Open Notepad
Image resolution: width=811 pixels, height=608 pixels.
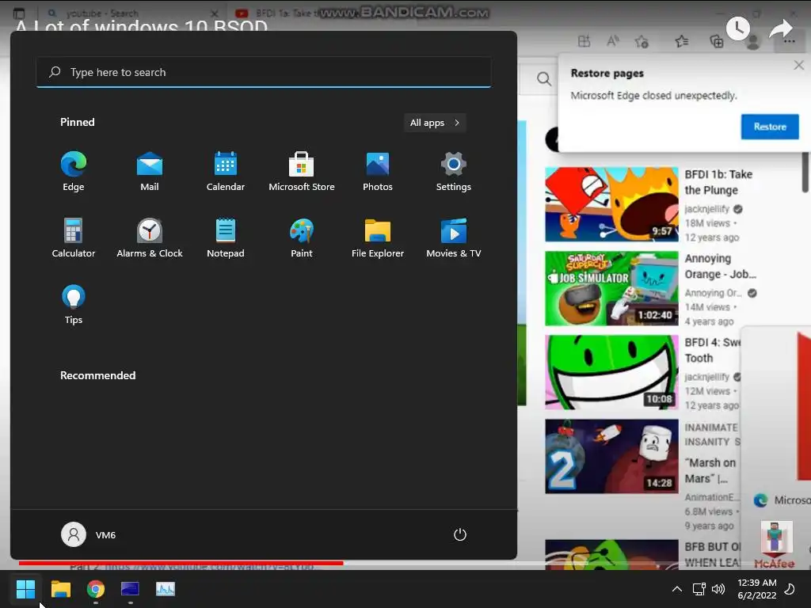coord(226,237)
